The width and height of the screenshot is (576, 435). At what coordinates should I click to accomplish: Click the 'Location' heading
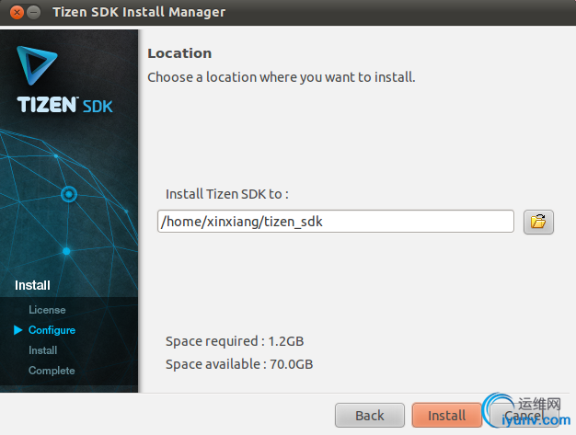point(179,53)
